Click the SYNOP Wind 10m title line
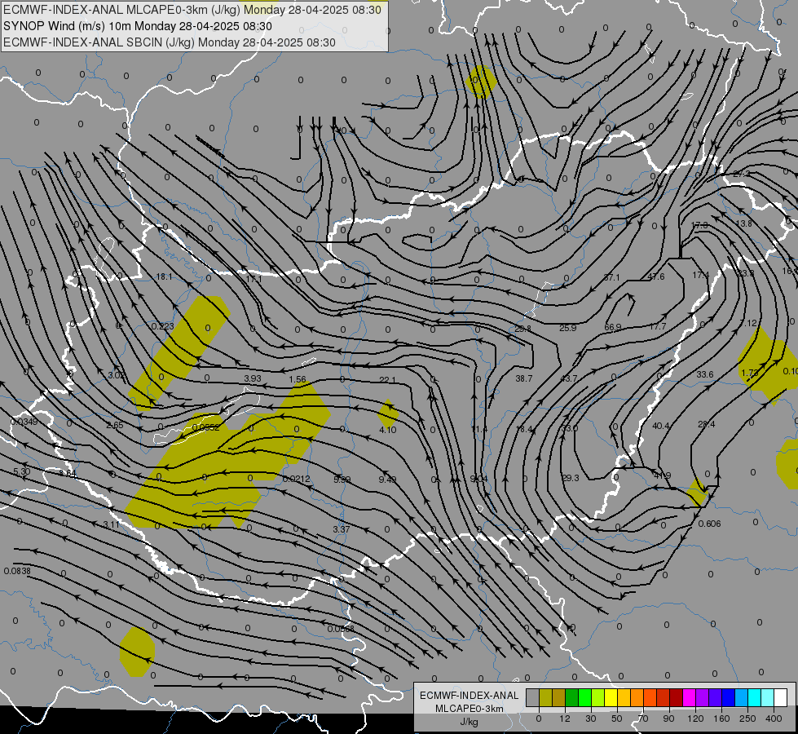Screen dimensions: 798x734 (x=138, y=26)
